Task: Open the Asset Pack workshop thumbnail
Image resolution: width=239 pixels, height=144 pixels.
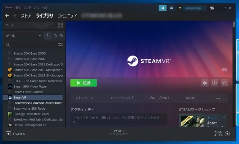Action: point(193,121)
